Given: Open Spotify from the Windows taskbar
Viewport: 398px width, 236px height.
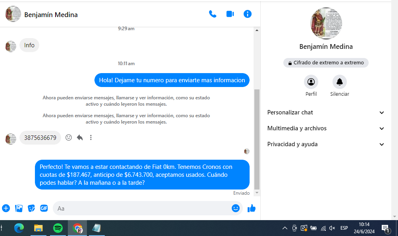Looking at the screenshot, I should coord(58,228).
